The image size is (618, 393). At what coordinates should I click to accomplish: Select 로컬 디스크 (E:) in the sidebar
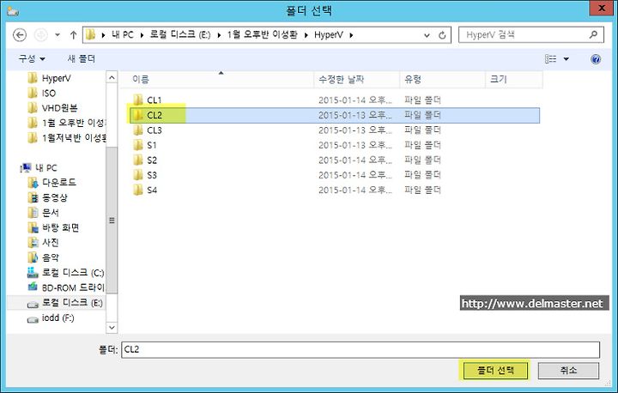[x=65, y=303]
